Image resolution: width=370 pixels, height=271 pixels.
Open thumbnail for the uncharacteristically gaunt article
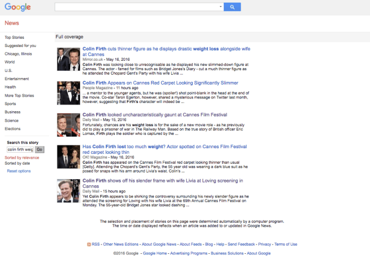pos(68,124)
